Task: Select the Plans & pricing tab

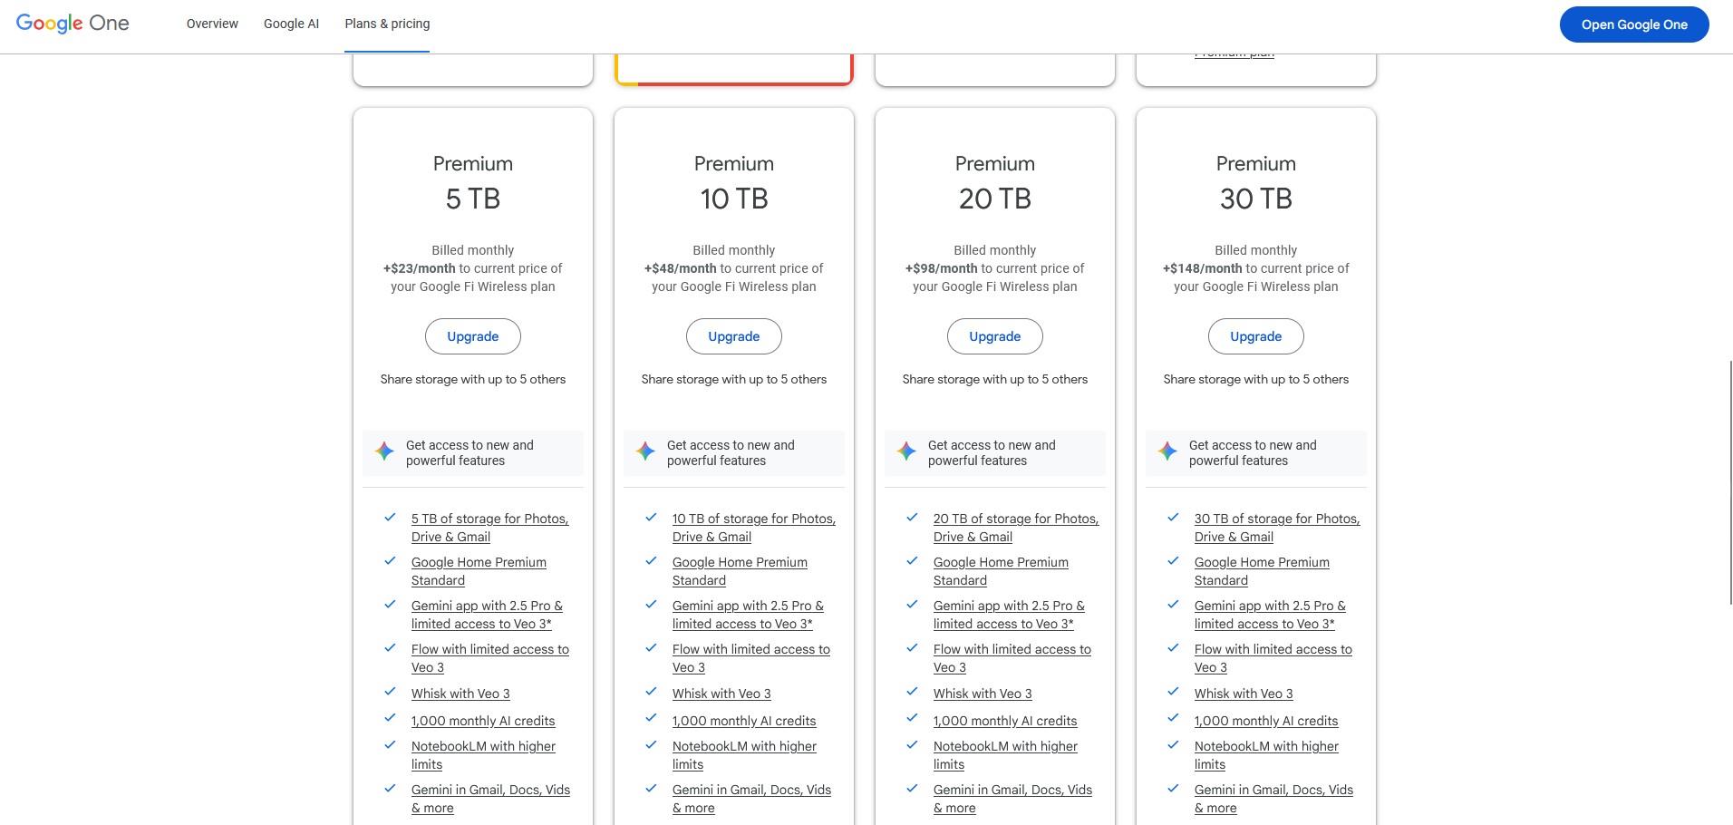Action: (x=387, y=24)
